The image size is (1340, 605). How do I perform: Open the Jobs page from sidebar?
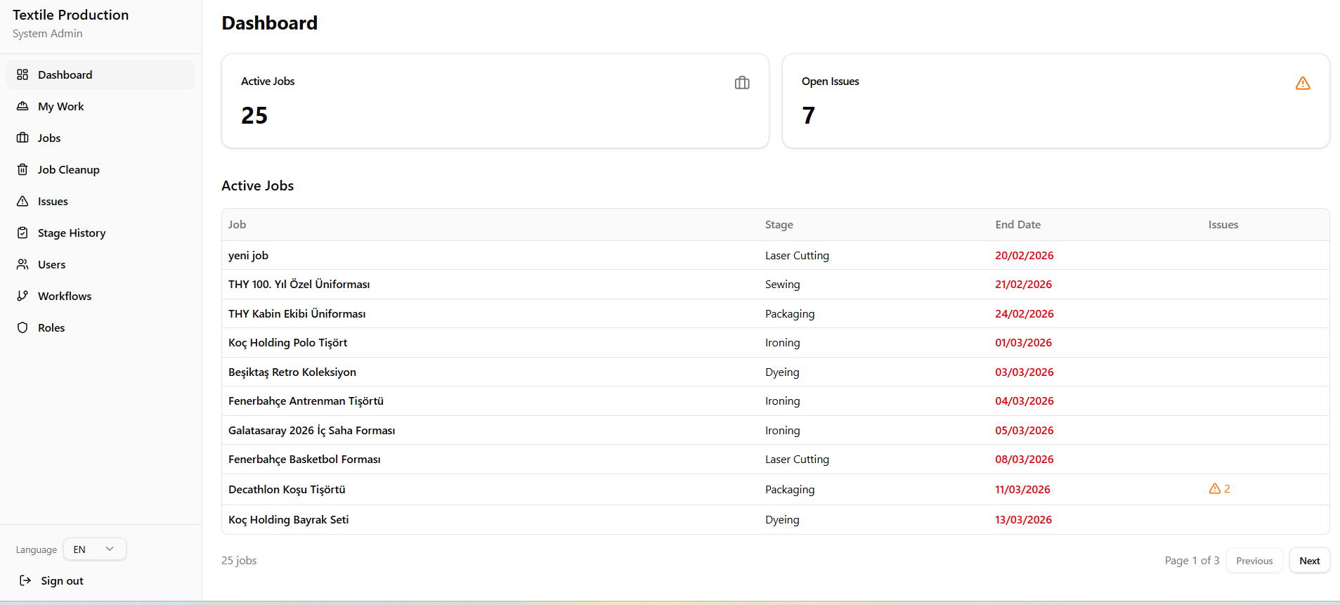coord(49,138)
